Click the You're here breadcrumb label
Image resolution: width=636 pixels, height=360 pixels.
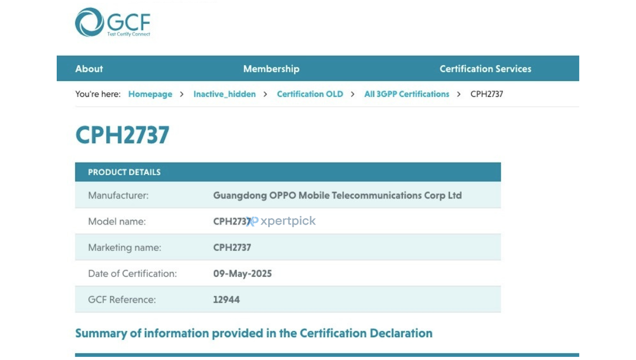[98, 94]
